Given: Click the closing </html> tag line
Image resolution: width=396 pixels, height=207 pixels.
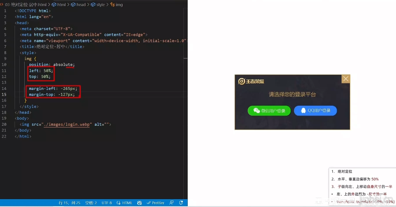Looking at the screenshot, I should [23, 136].
